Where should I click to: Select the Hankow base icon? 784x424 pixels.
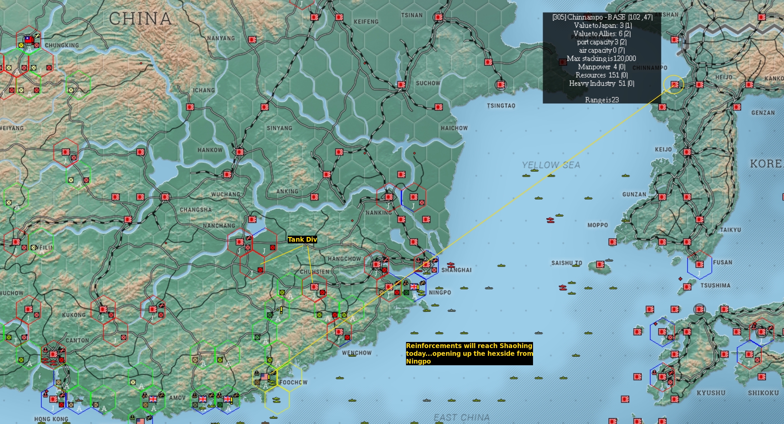240,152
